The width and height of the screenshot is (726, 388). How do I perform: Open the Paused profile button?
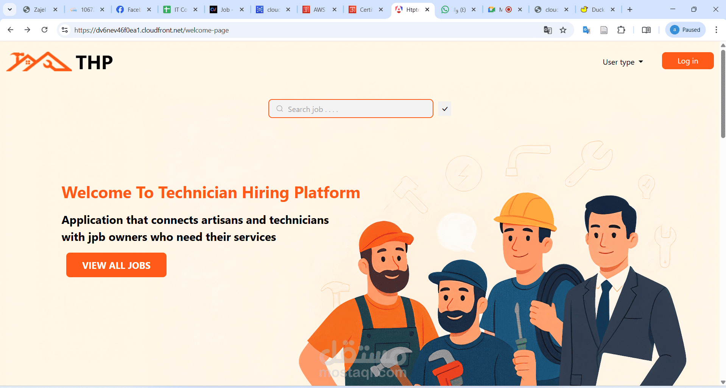click(x=685, y=30)
